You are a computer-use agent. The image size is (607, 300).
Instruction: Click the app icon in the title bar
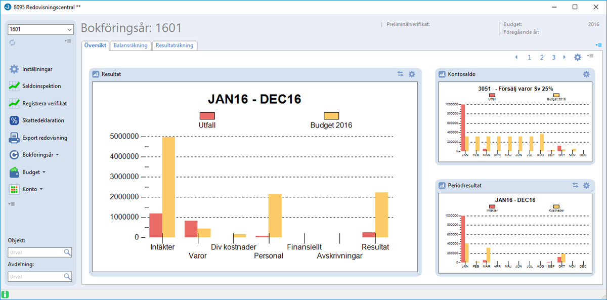7,7
